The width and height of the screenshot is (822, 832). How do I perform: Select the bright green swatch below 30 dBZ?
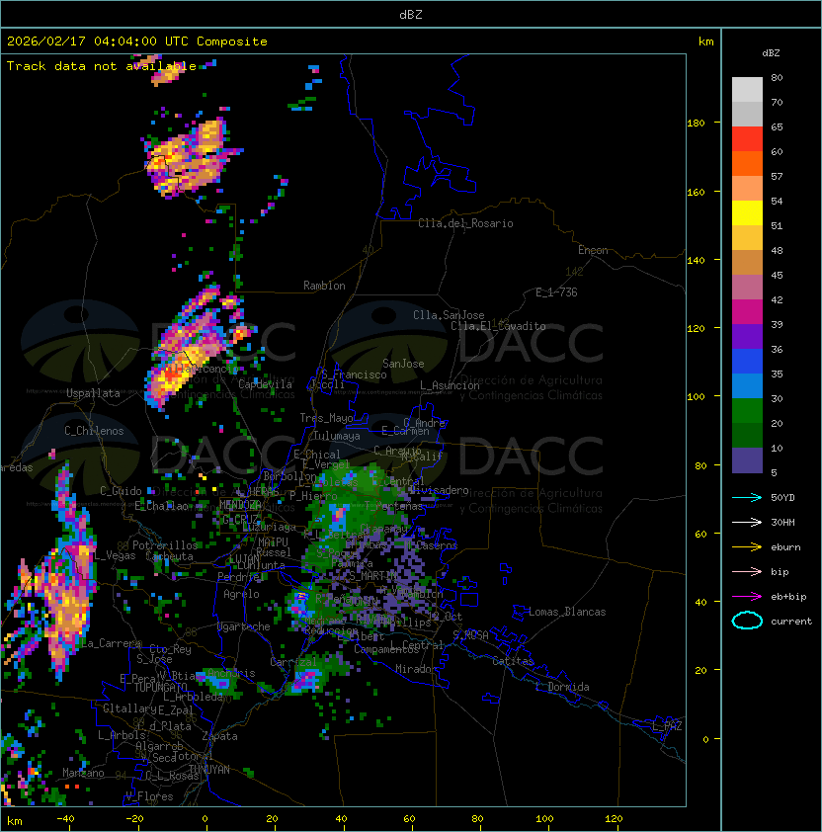click(x=747, y=411)
